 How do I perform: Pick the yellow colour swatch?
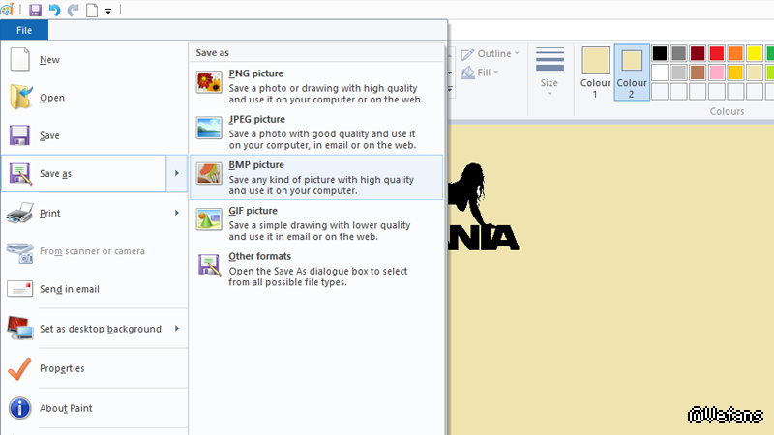click(x=755, y=53)
